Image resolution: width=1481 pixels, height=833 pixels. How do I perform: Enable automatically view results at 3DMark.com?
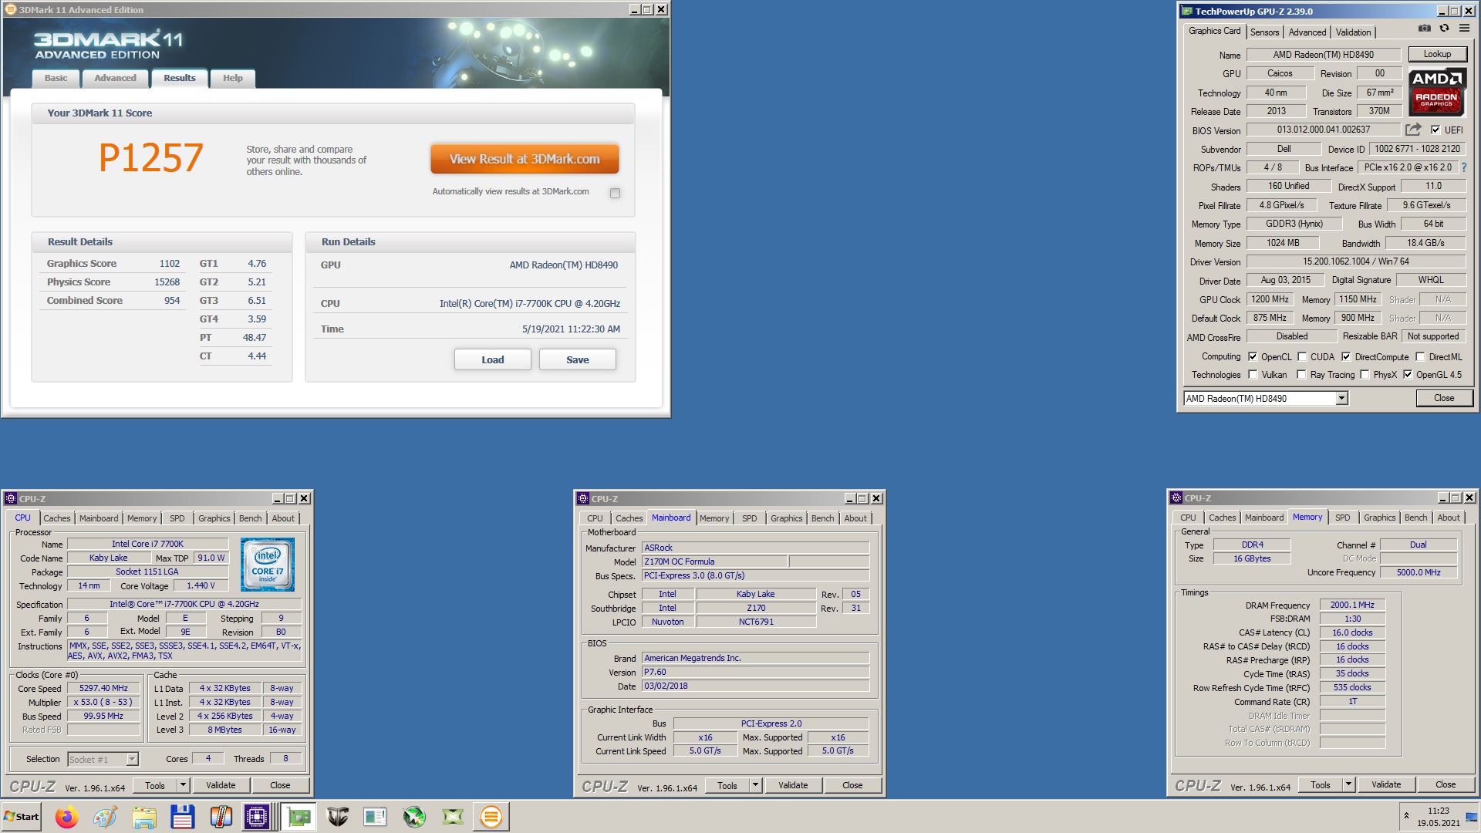(x=615, y=193)
